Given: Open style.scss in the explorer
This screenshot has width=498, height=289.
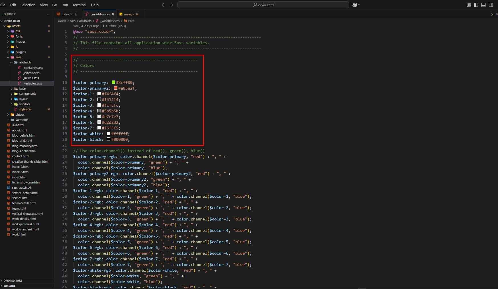Looking at the screenshot, I should pos(25,109).
